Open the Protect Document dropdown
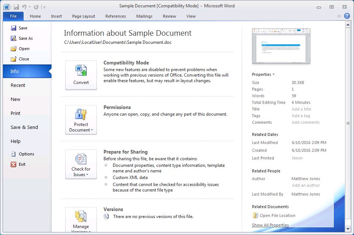Screen dimensions: 354x235 tap(81, 120)
